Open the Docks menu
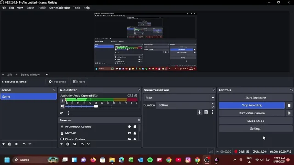The height and width of the screenshot is (165, 294). coord(30,8)
